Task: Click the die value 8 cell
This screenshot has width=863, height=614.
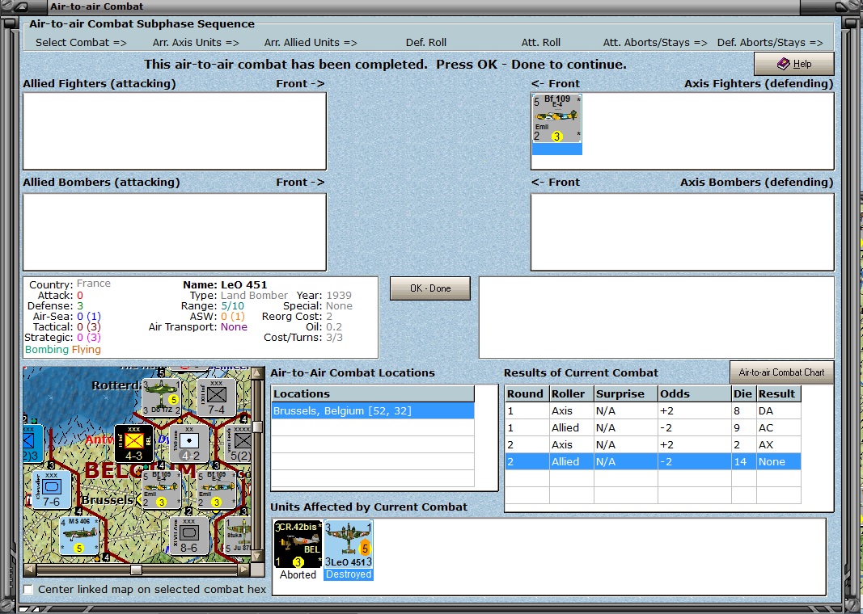Action: [743, 410]
